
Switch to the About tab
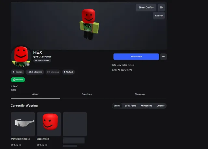tap(35, 94)
